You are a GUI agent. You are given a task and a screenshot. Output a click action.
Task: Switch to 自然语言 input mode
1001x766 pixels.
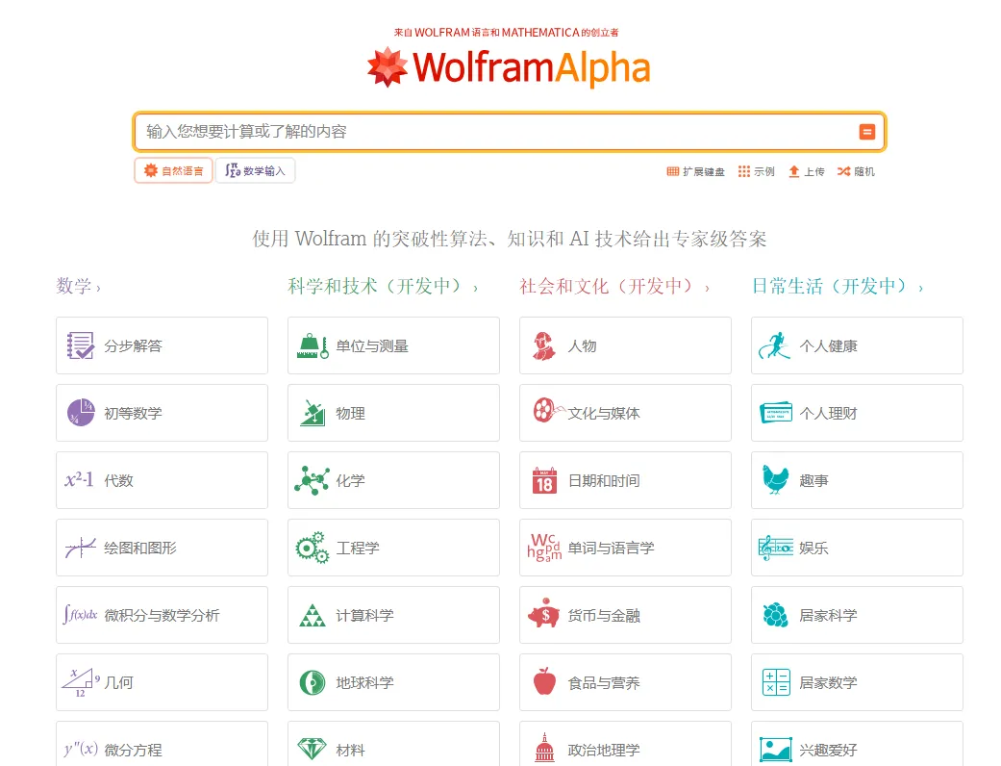tap(173, 170)
